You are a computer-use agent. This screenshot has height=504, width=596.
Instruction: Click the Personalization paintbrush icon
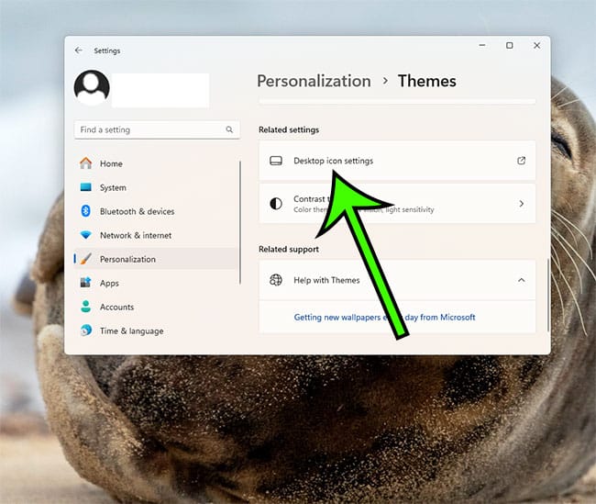pyautogui.click(x=86, y=259)
